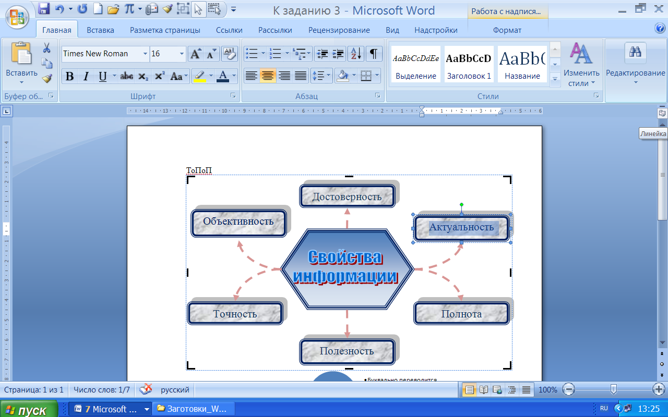668x417 pixels.
Task: Click the Decrease Indent icon
Action: point(322,54)
